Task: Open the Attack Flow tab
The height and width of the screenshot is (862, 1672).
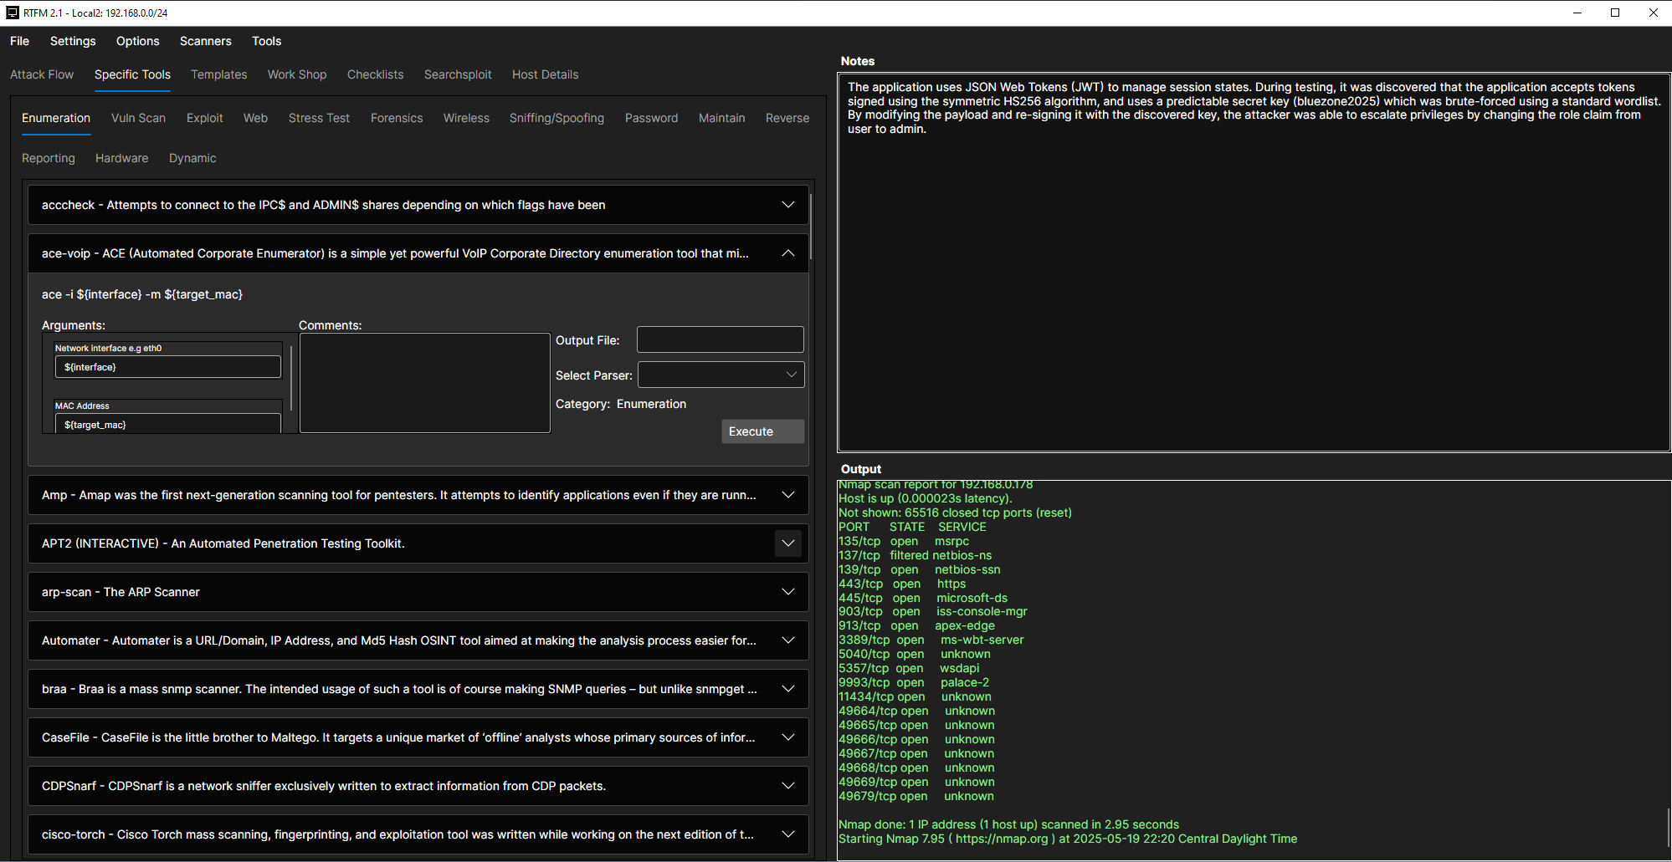Action: click(x=42, y=74)
